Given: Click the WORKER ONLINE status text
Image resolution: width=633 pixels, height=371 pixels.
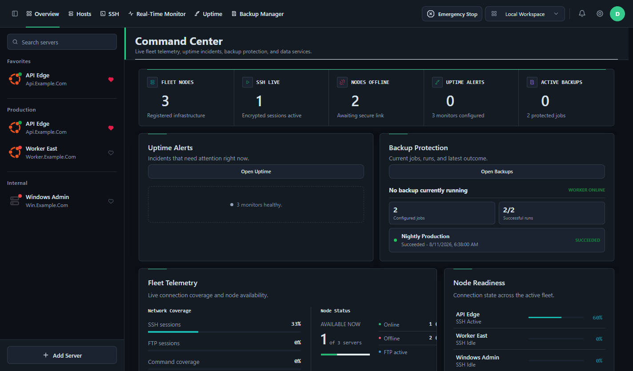Looking at the screenshot, I should pyautogui.click(x=587, y=190).
